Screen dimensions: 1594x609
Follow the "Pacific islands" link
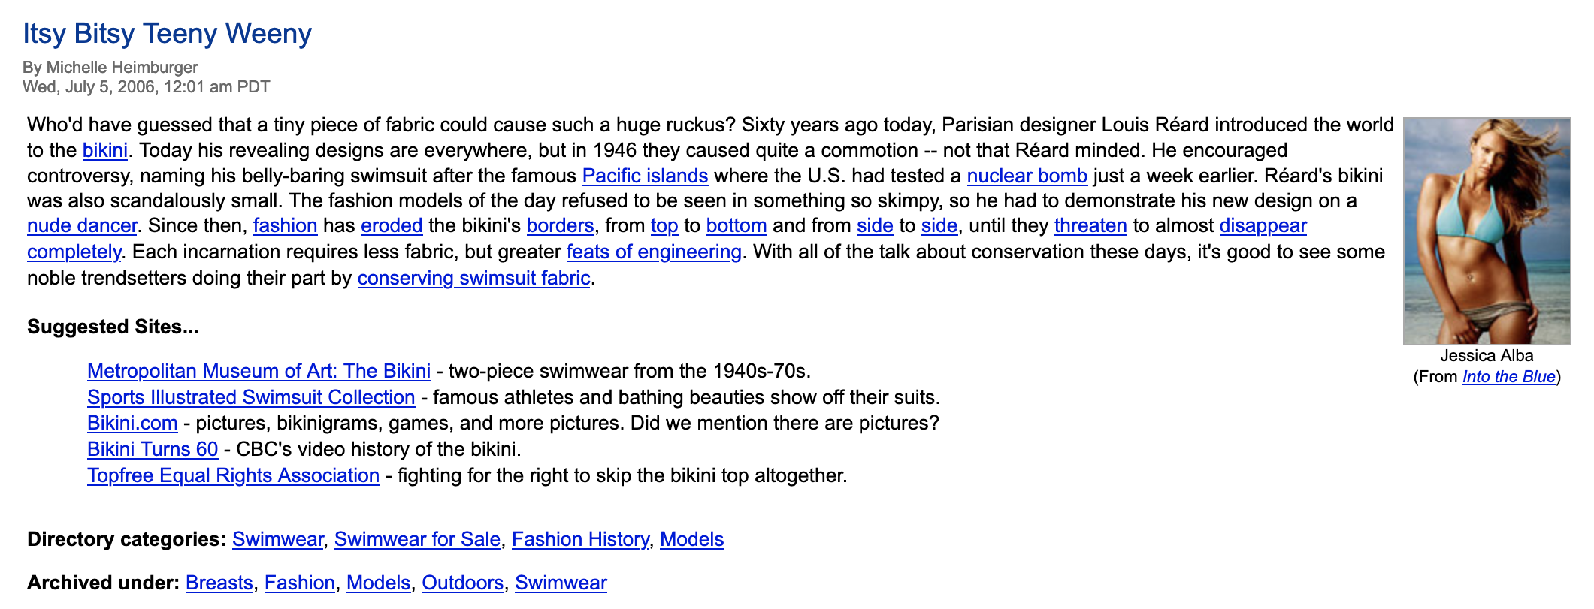tap(645, 176)
